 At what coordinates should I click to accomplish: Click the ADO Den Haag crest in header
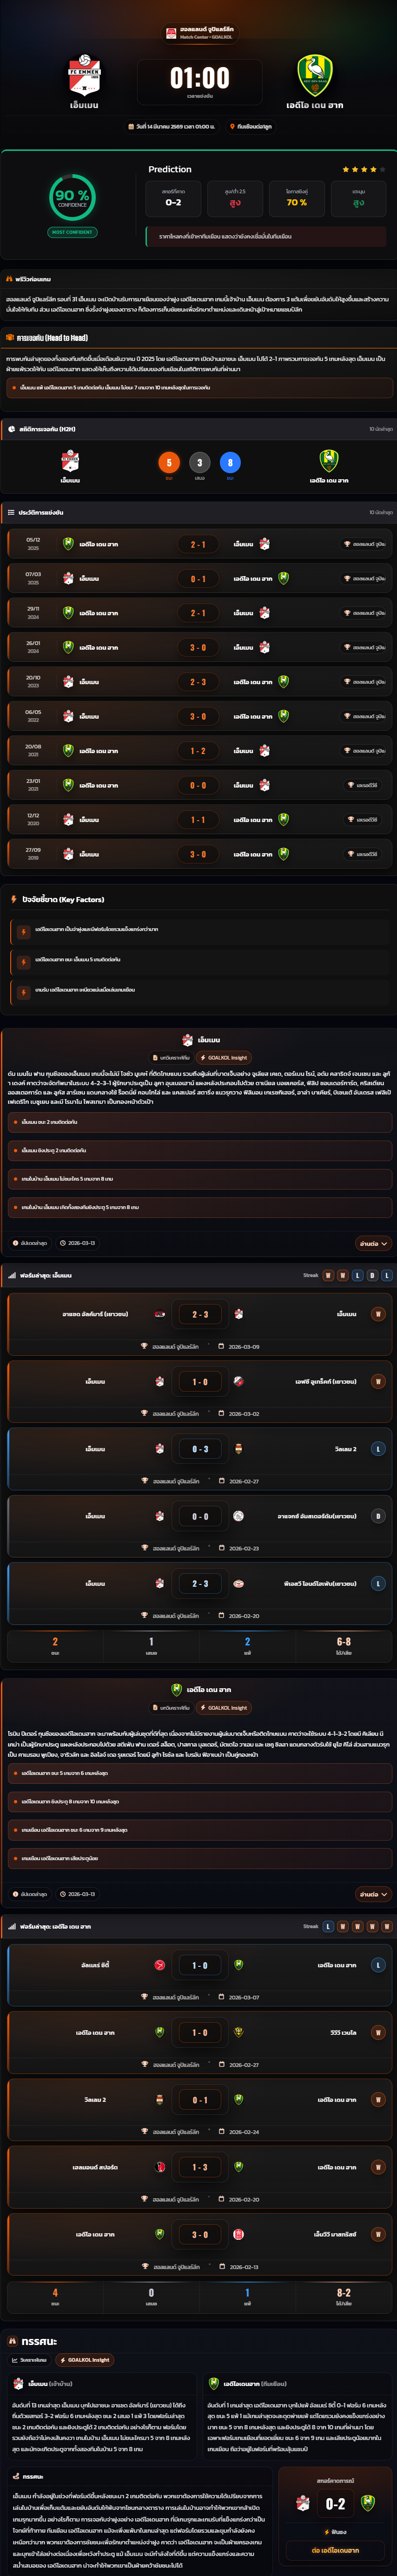click(x=314, y=76)
